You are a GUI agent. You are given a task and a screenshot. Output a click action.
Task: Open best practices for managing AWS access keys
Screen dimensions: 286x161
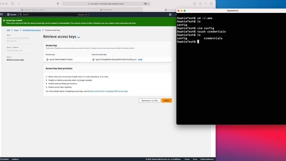point(109,91)
